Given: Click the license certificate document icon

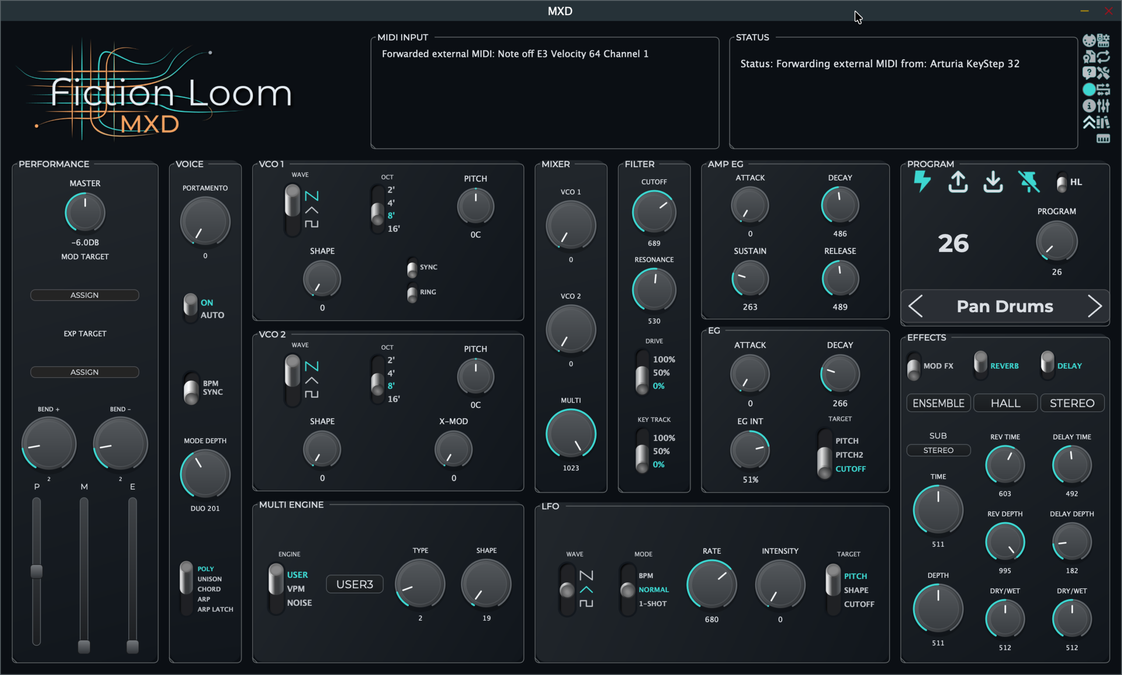Looking at the screenshot, I should tap(1089, 57).
